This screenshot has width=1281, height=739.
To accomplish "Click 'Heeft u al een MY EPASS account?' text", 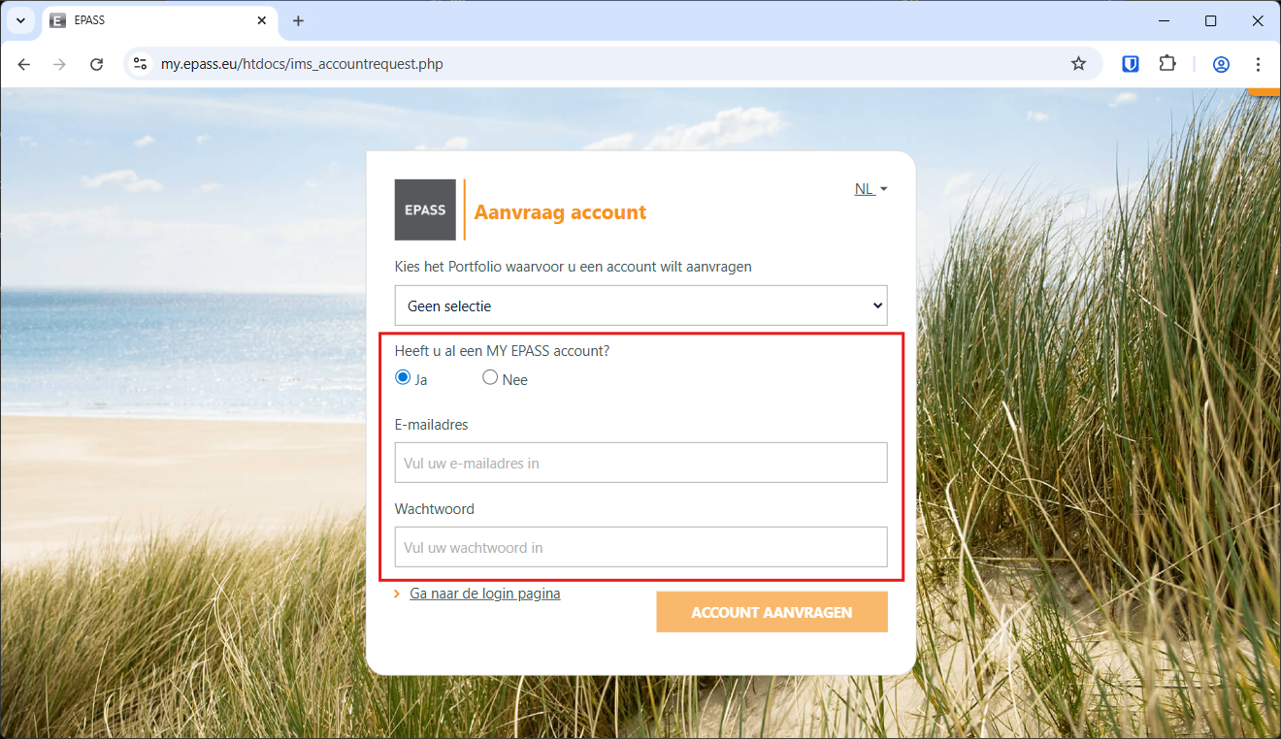I will (x=502, y=351).
